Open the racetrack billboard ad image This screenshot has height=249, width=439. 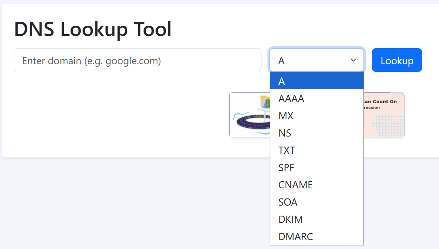point(249,115)
